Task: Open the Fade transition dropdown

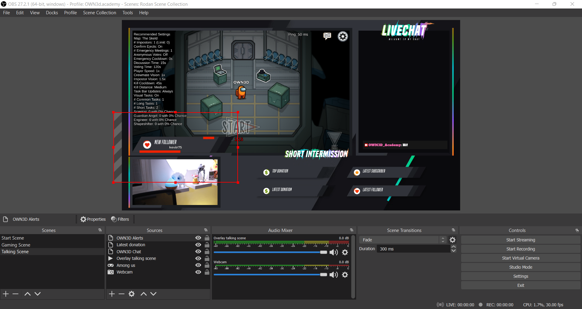Action: coord(403,240)
